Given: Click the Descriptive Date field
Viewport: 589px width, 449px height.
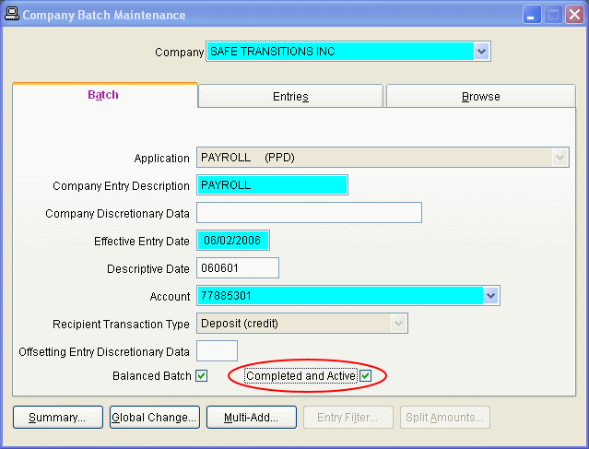Looking at the screenshot, I should [x=237, y=268].
